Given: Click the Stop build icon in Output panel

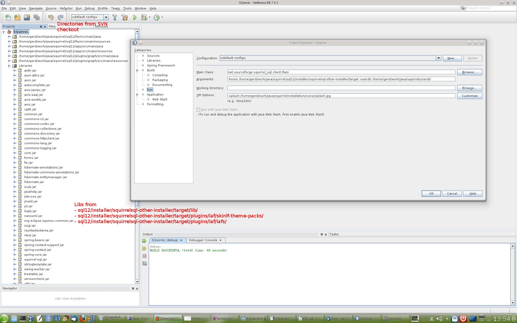Looking at the screenshot, I should (x=145, y=256).
